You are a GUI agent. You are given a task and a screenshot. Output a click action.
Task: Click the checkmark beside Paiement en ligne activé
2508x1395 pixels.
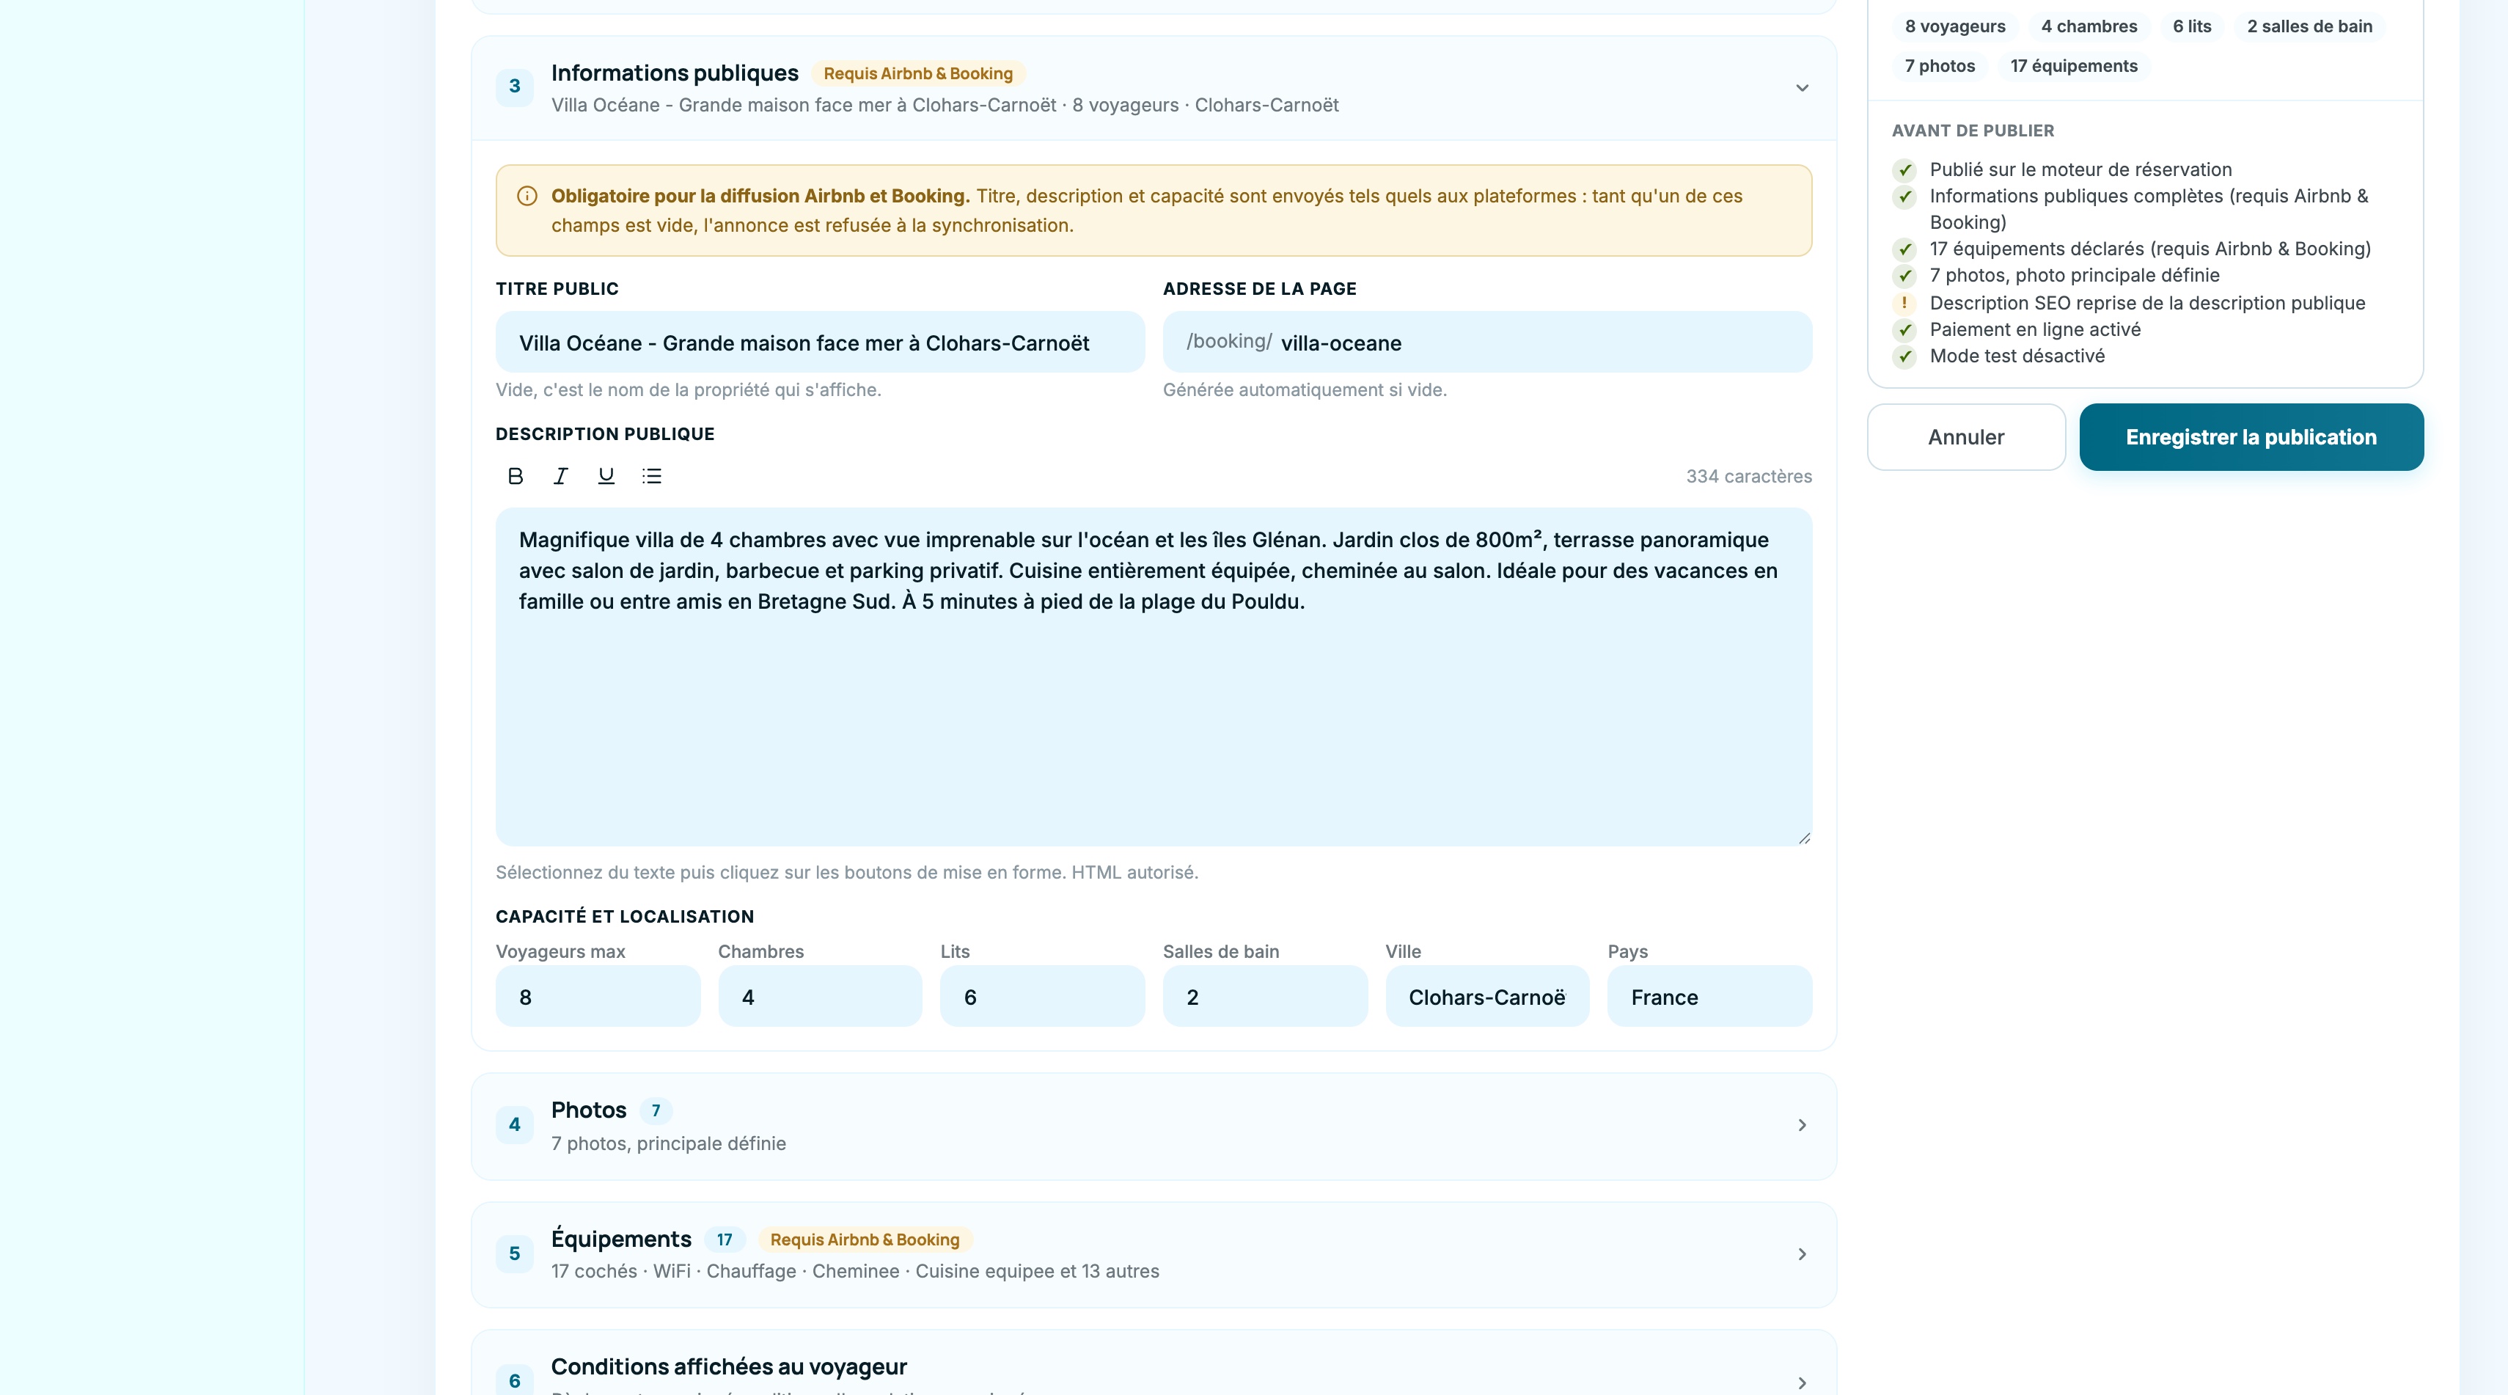(1904, 330)
